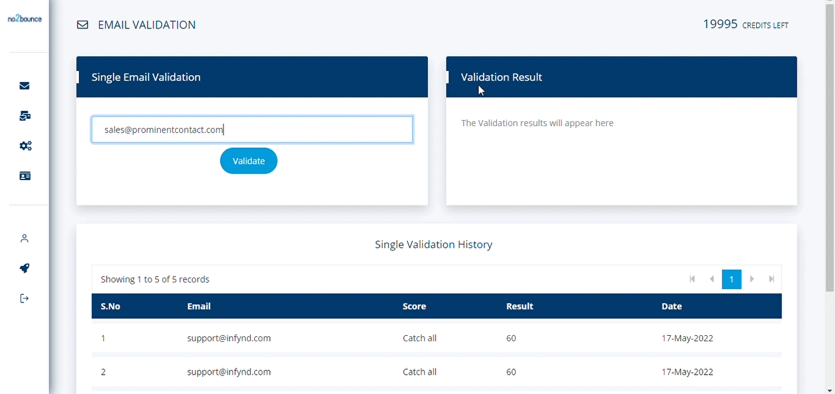Jump to last page of history
The width and height of the screenshot is (835, 394).
pos(772,279)
